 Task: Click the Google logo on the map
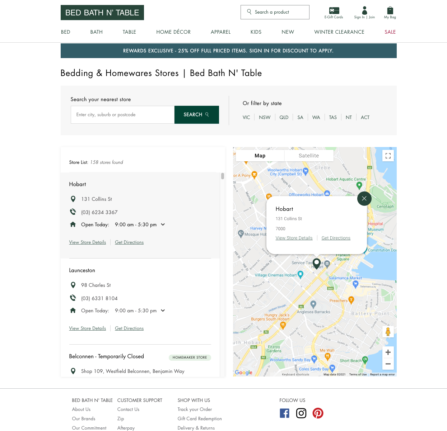[x=244, y=373]
